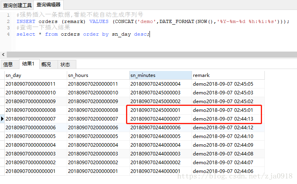
Task: Select sn_minutes cell 201809070244000003
Action: (161, 153)
